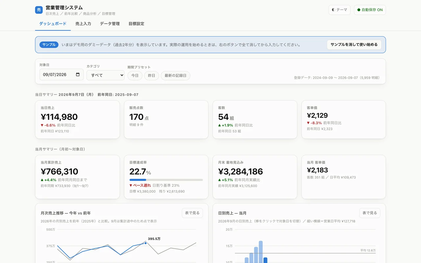
Task: Click the 客単価 value ¥2,129
Action: 317,115
